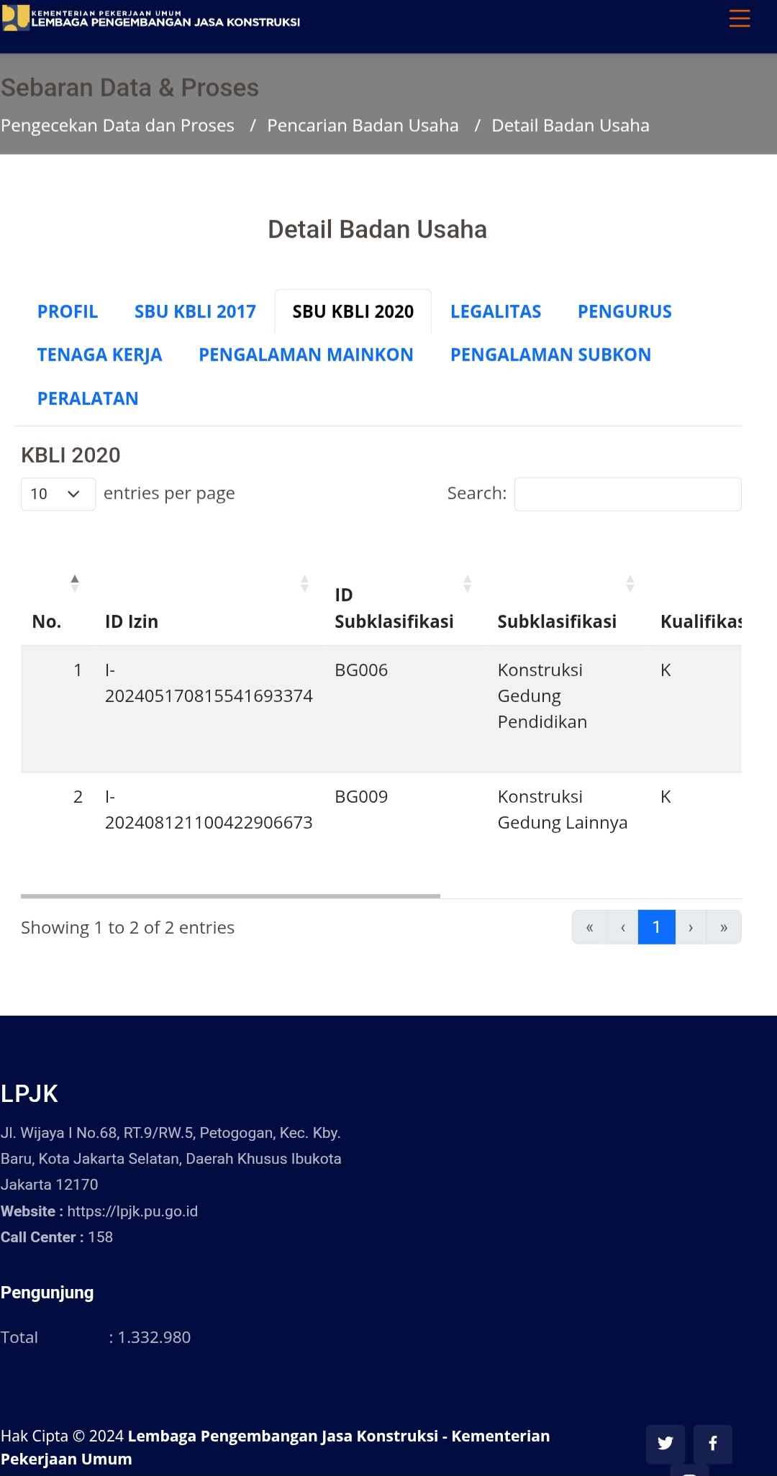Click the Twitter icon in footer
Viewport: 777px width, 1476px height.
tap(665, 1443)
